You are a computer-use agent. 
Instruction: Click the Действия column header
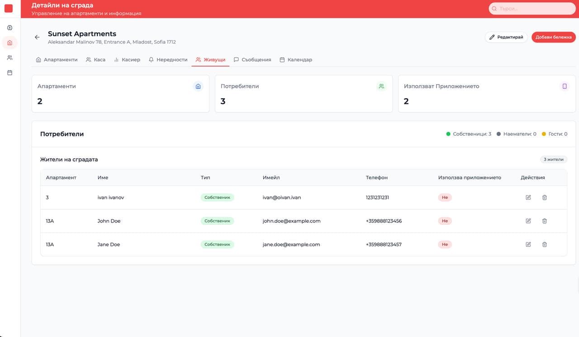coord(533,178)
